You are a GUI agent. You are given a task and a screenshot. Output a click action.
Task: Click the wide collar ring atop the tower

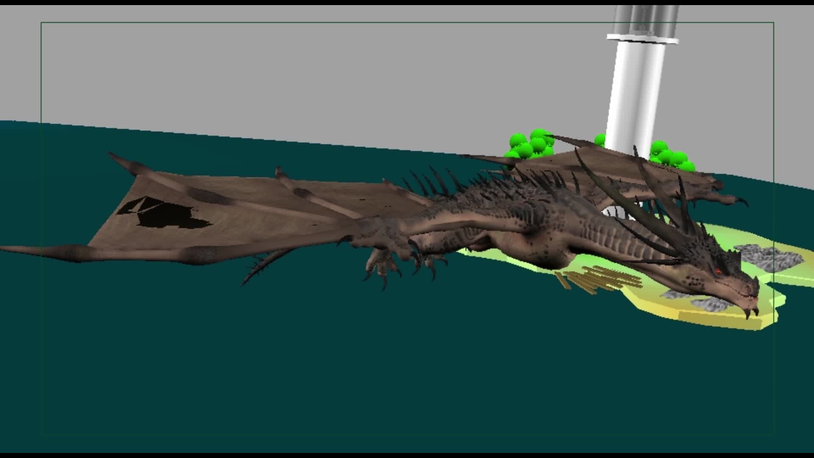coord(642,38)
